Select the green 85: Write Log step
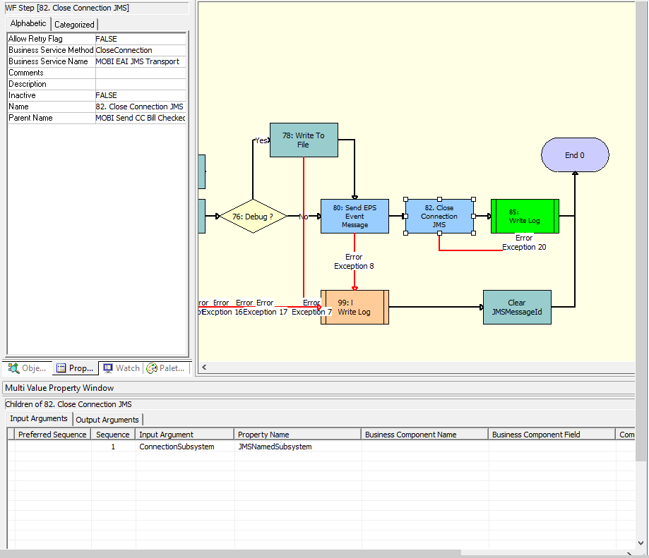649x558 pixels. [525, 216]
